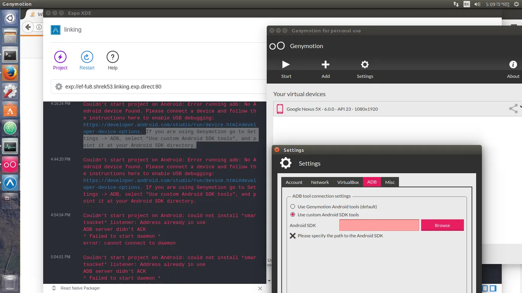Click the phone icon for Google Nexus 5X
The width and height of the screenshot is (522, 293).
(280, 109)
